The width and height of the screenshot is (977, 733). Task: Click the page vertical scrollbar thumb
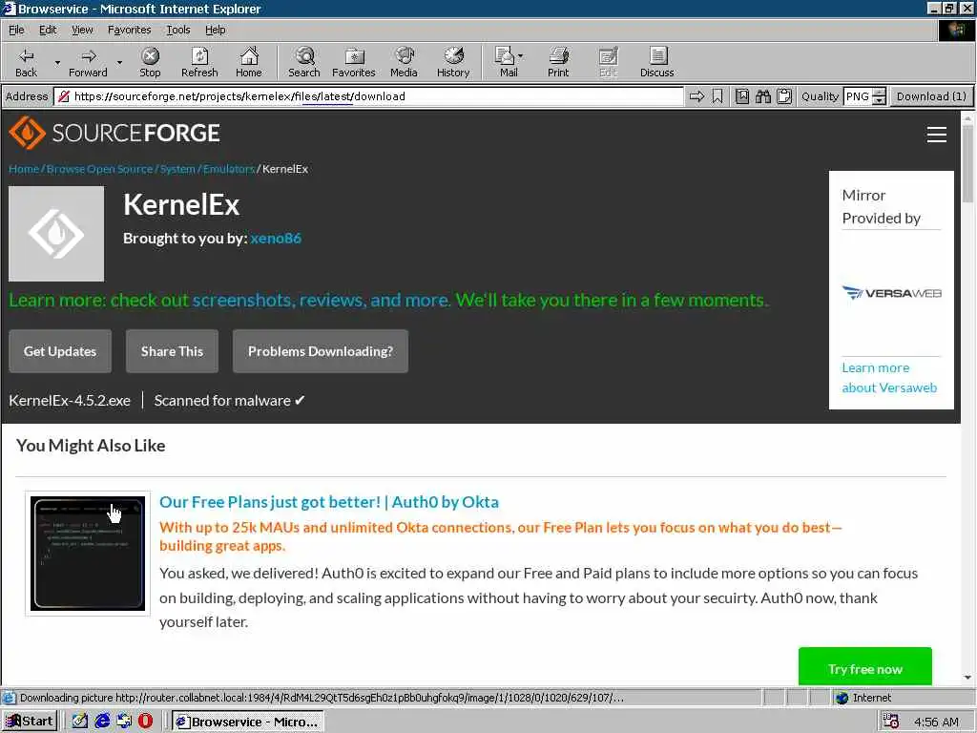[x=967, y=163]
